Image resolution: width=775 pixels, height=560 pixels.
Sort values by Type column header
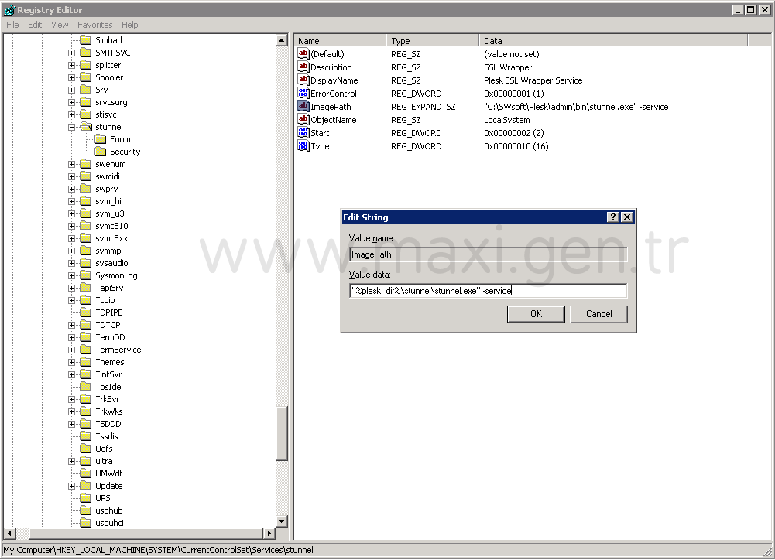point(433,40)
